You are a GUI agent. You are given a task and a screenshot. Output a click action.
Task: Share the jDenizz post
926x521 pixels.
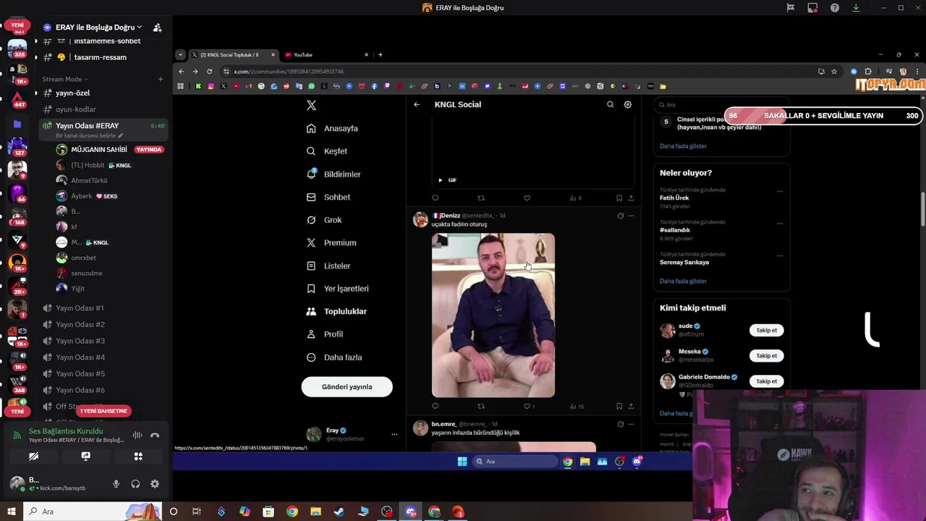pos(631,407)
